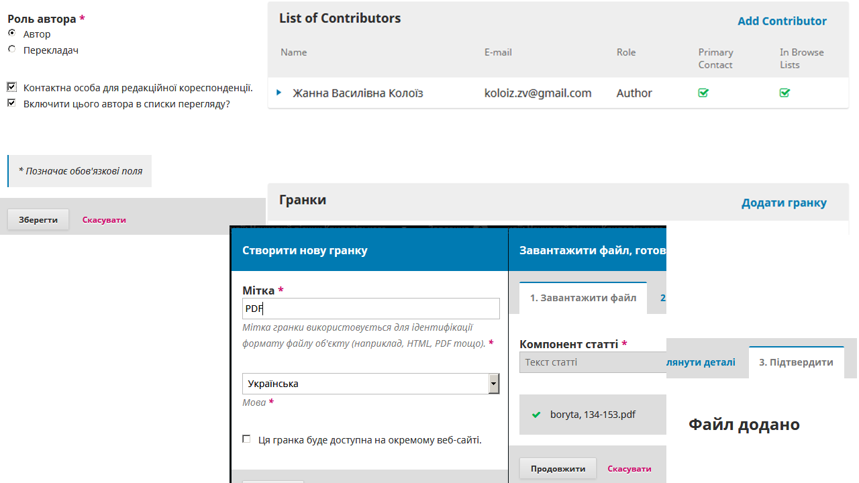Click the In Browse Lists green check icon
Screen dimensions: 859x483
pyautogui.click(x=785, y=93)
